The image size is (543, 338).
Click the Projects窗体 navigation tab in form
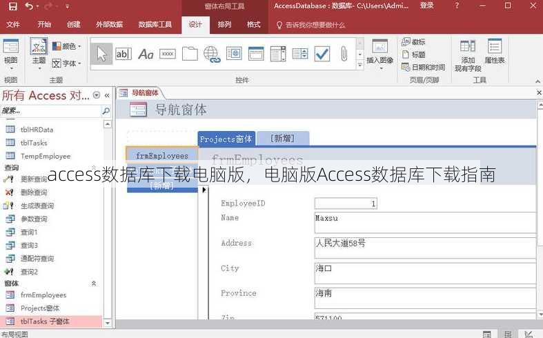click(226, 139)
